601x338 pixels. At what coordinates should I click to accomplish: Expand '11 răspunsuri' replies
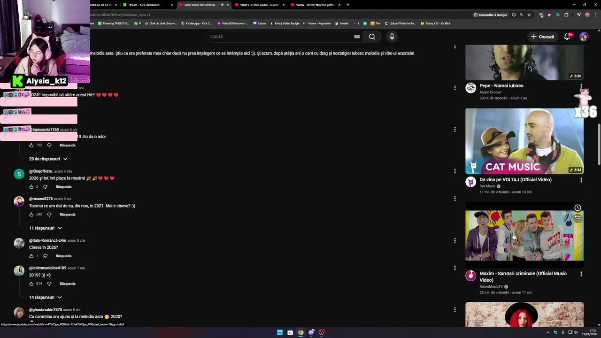pos(46,228)
